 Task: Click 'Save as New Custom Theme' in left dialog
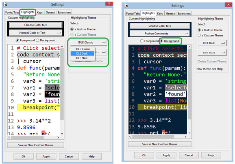(x=36, y=145)
